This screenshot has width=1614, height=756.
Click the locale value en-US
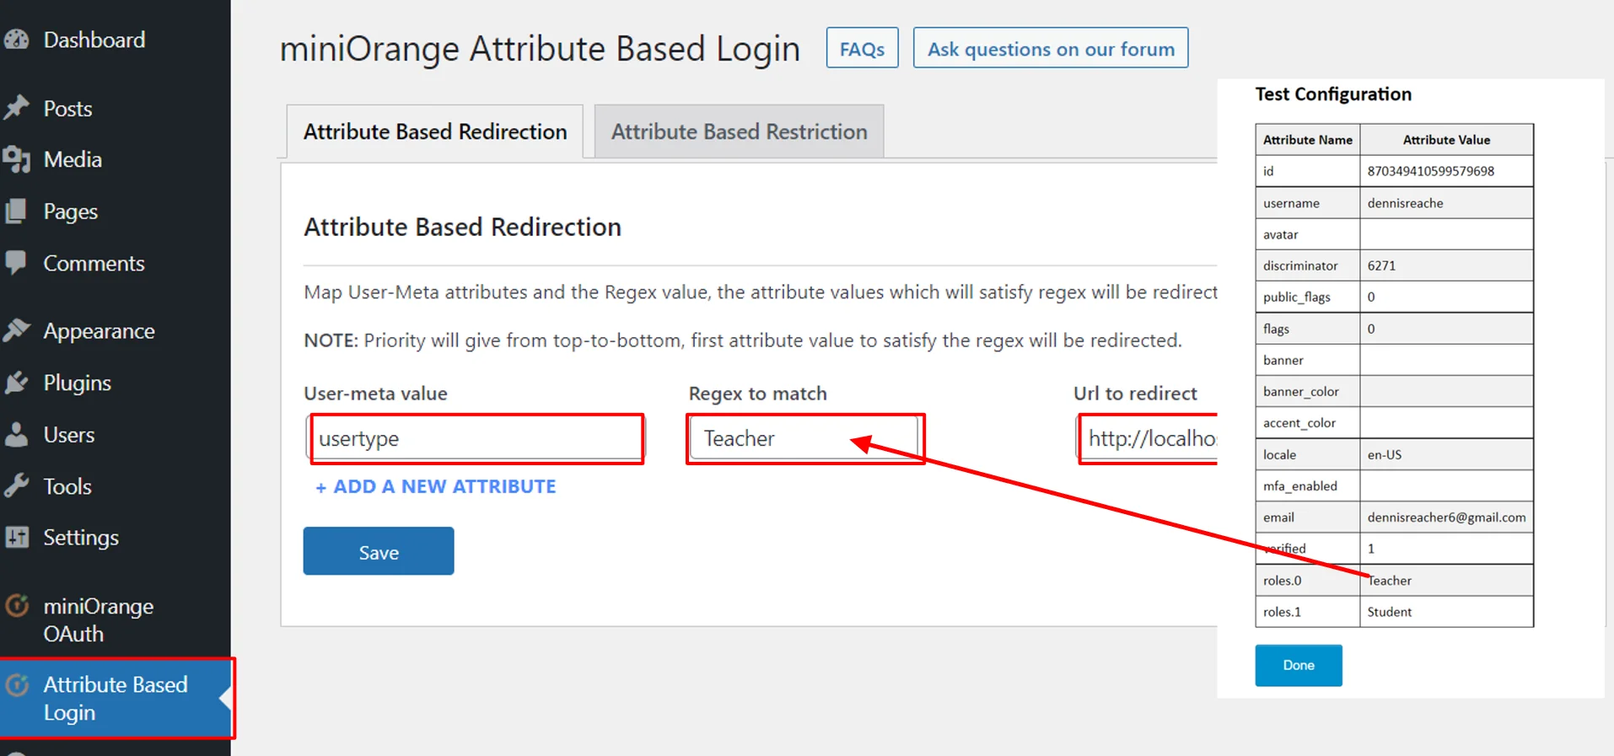(1384, 454)
